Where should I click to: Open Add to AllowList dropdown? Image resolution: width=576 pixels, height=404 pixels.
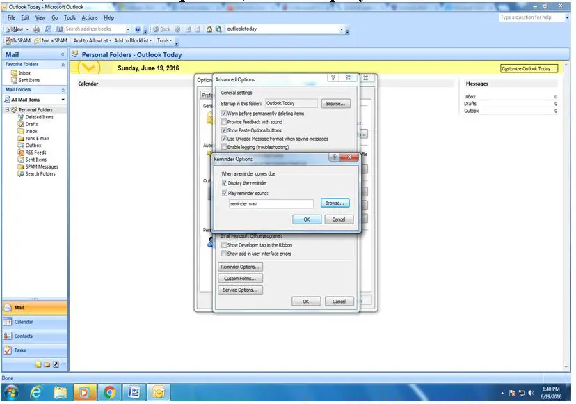click(x=93, y=40)
